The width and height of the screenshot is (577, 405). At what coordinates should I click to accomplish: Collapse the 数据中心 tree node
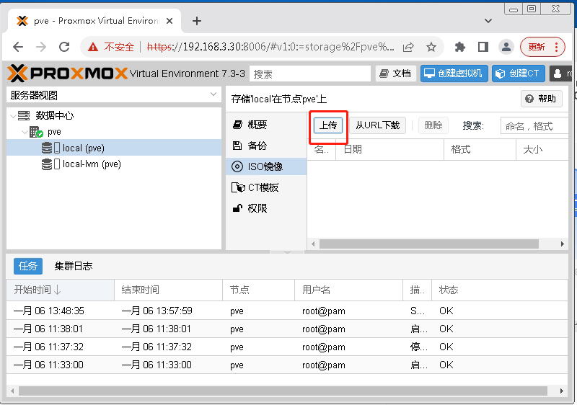(13, 116)
